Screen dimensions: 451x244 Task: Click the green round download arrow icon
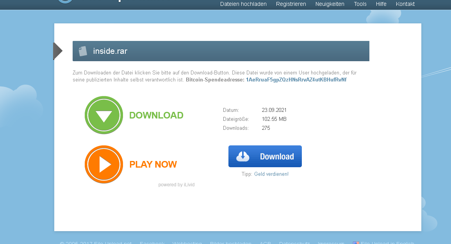point(104,115)
